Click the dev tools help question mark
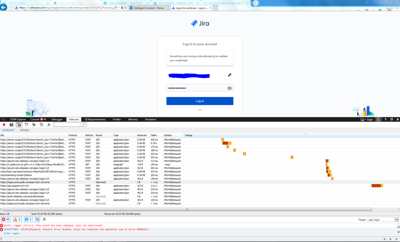 386,119
